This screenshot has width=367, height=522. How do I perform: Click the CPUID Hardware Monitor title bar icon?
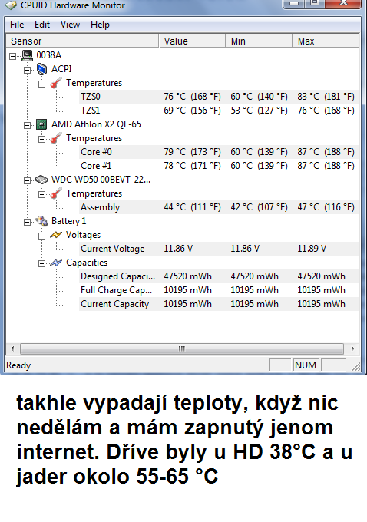(x=10, y=5)
